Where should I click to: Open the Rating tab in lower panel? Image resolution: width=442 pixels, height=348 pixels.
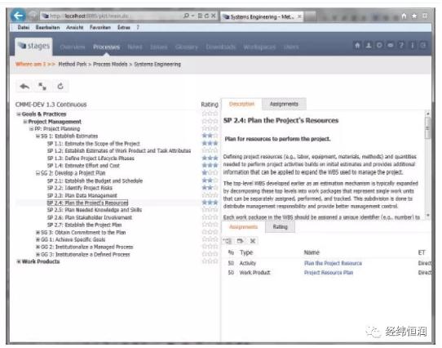coord(281,227)
